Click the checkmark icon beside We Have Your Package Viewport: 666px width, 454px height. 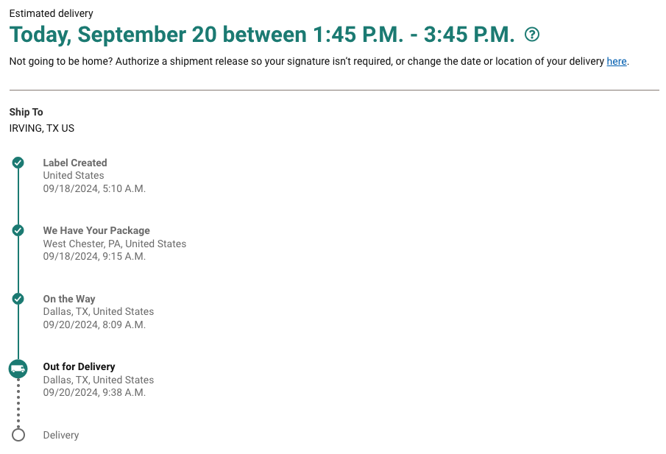(18, 230)
